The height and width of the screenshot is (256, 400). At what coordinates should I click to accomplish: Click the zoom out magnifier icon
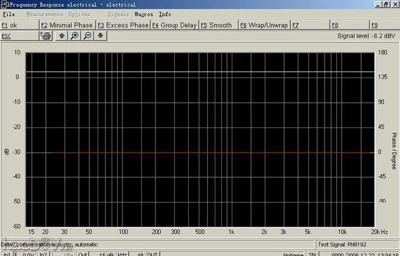88,36
